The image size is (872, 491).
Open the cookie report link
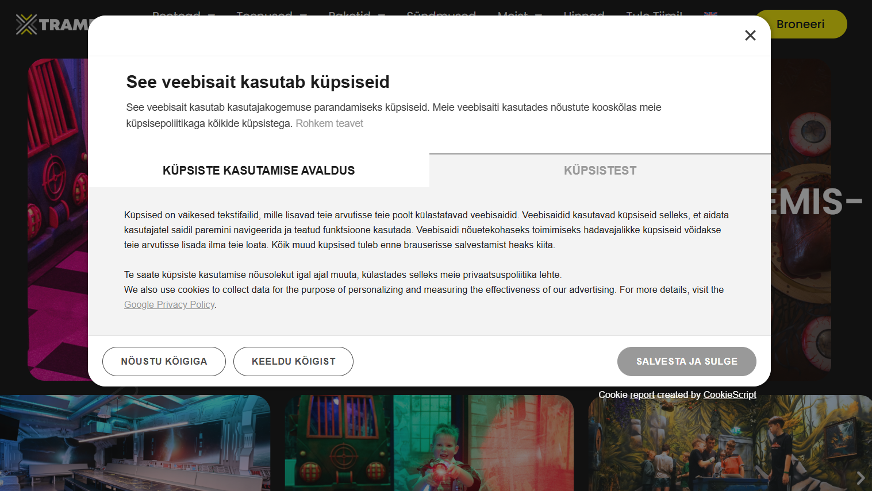(x=642, y=395)
